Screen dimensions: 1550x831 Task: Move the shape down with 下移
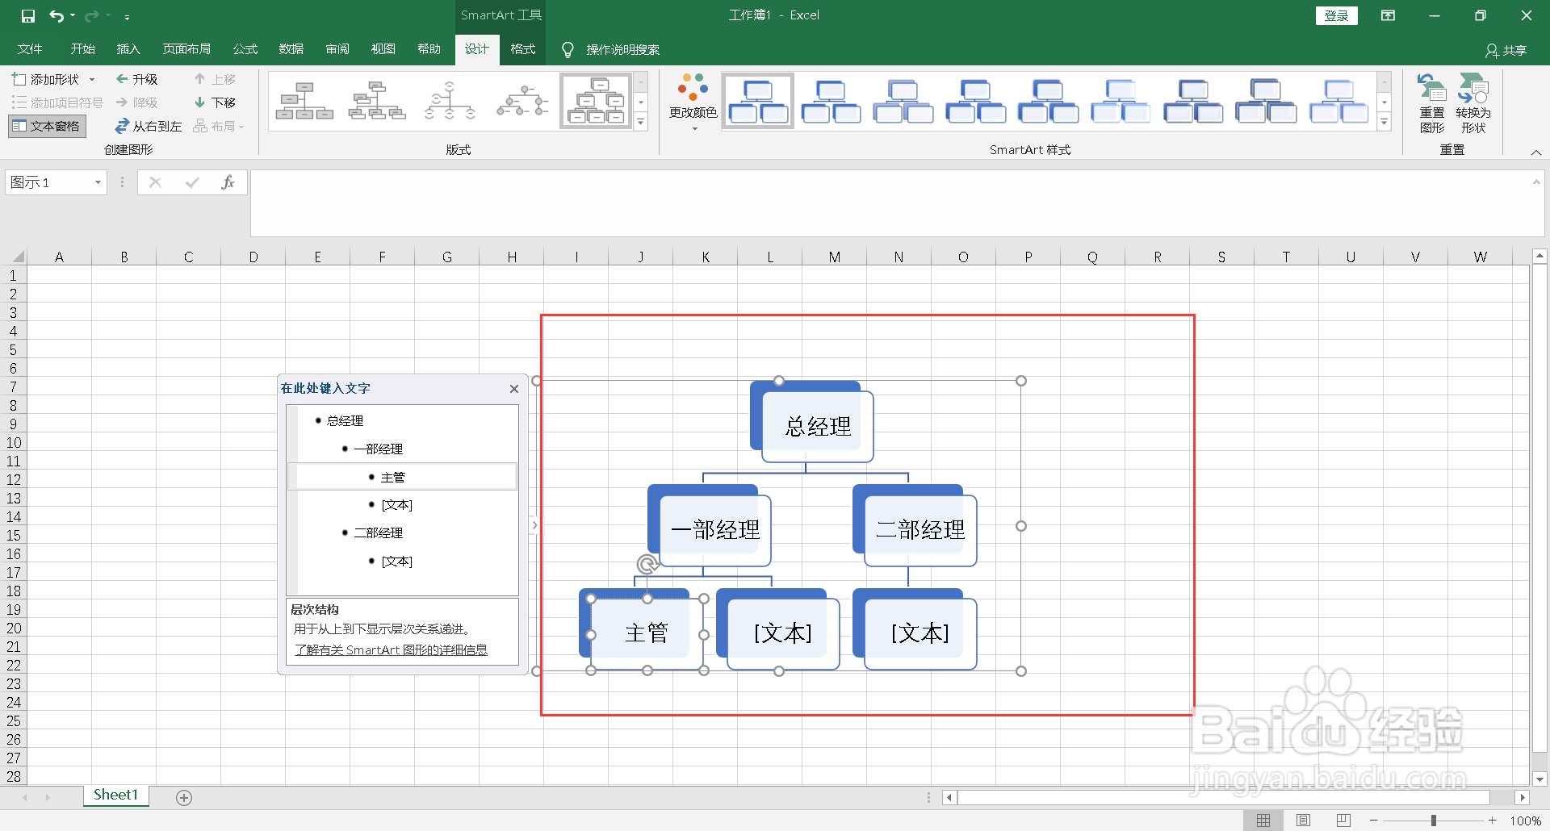pyautogui.click(x=215, y=102)
